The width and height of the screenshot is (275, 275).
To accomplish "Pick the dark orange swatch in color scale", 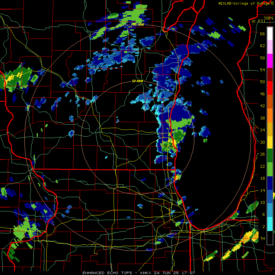I will (x=270, y=101).
